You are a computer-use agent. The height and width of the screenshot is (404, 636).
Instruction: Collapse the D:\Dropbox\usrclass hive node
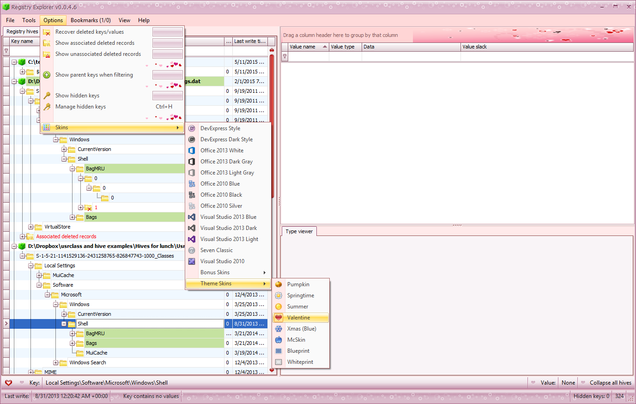14,246
